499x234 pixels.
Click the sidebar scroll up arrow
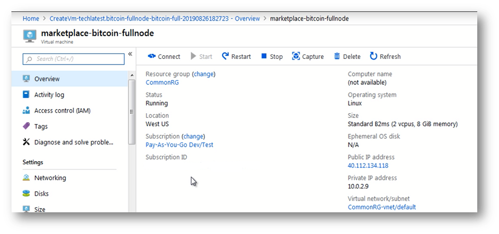click(132, 75)
